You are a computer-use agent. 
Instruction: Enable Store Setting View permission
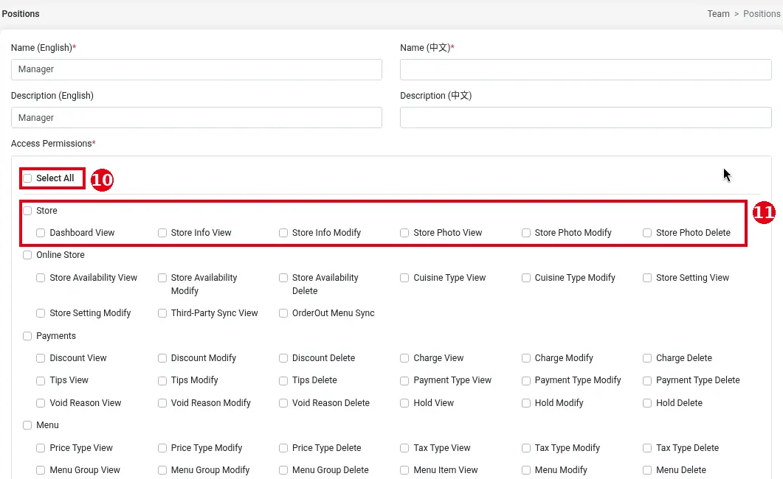coord(647,278)
